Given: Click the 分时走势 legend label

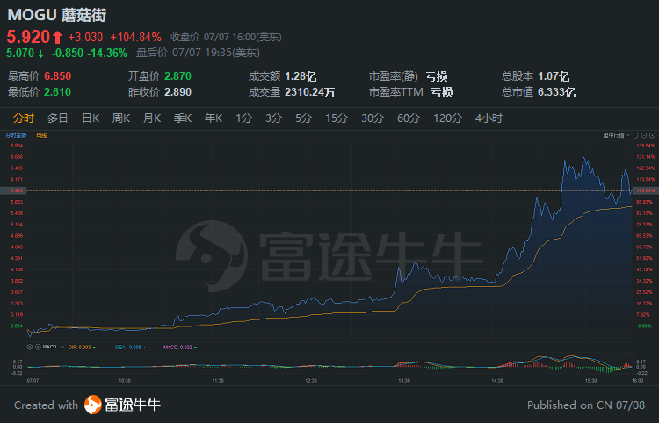Looking at the screenshot, I should pyautogui.click(x=16, y=135).
